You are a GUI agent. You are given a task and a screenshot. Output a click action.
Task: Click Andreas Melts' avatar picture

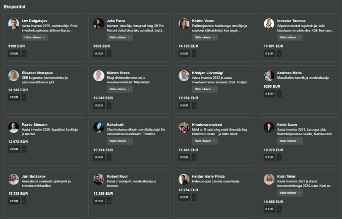[269, 76]
